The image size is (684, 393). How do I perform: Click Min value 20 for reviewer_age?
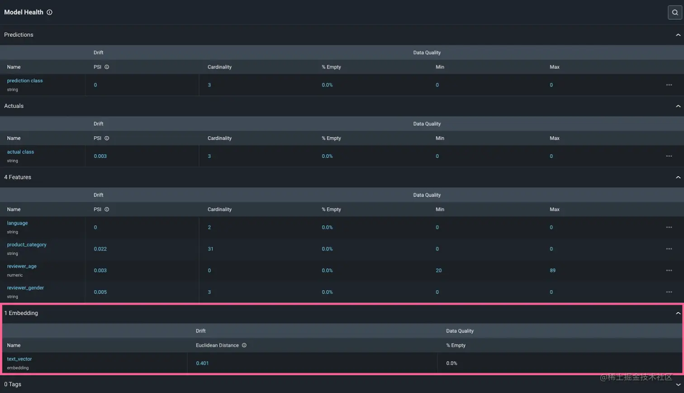[x=439, y=270]
